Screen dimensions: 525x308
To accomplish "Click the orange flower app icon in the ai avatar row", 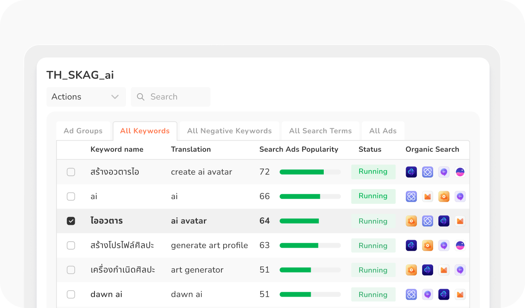I will click(x=411, y=221).
